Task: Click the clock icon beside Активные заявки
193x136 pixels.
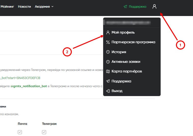Action: [108, 62]
